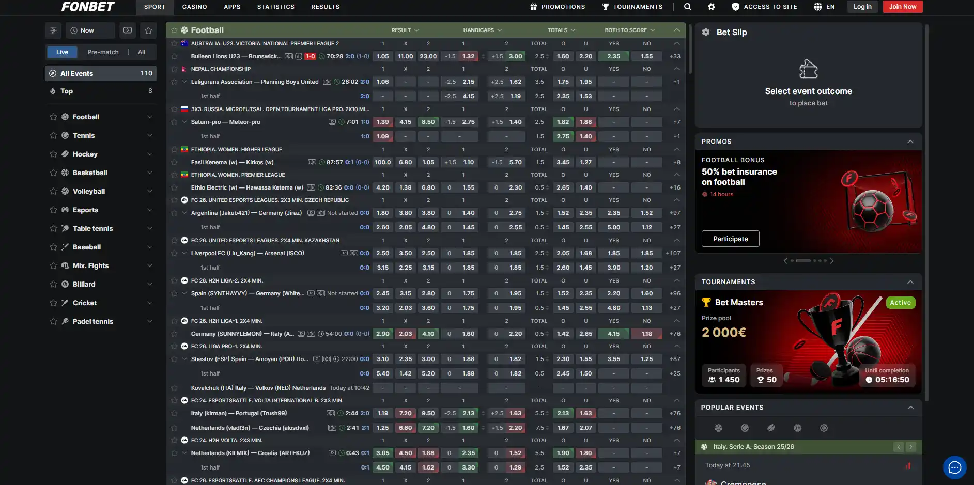Select hockey icon in Popular Events
The height and width of the screenshot is (485, 974).
click(x=771, y=428)
